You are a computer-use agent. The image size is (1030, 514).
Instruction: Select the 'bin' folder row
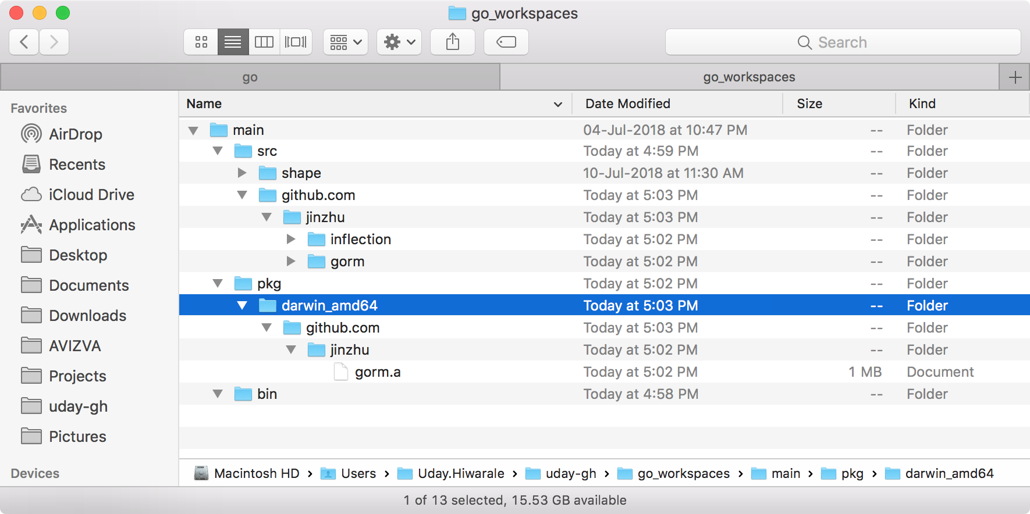pyautogui.click(x=605, y=394)
